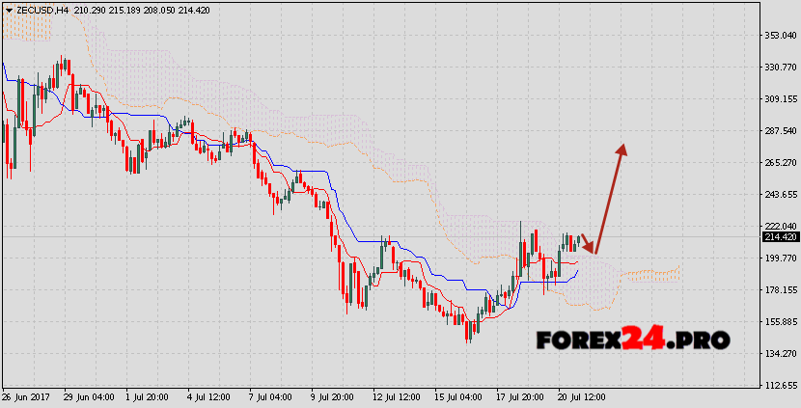Click the 330.770 price axis label
The image size is (801, 408).
780,68
